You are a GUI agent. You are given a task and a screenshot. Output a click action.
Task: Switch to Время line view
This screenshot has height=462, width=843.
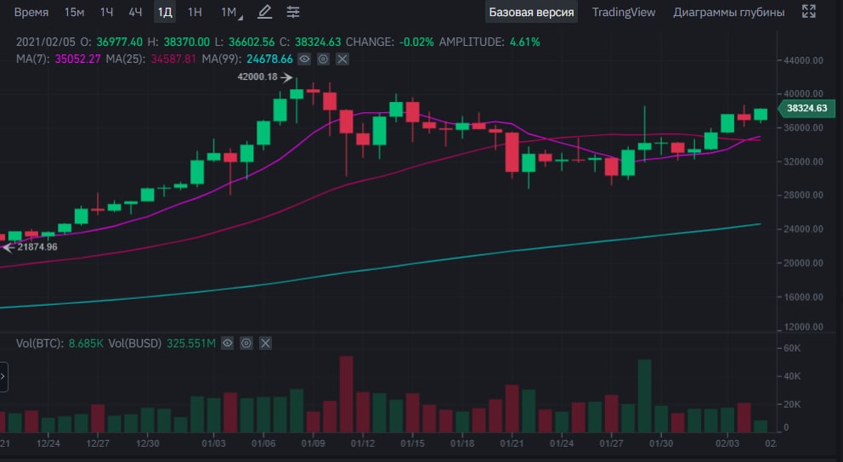[31, 13]
